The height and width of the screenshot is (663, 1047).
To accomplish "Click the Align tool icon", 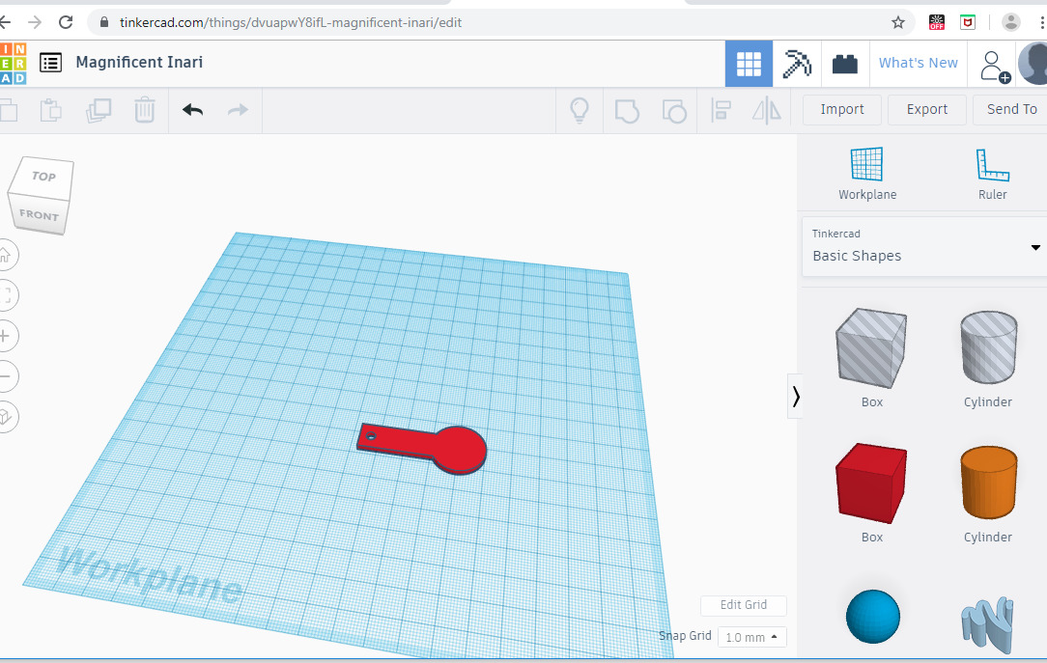I will click(x=721, y=110).
